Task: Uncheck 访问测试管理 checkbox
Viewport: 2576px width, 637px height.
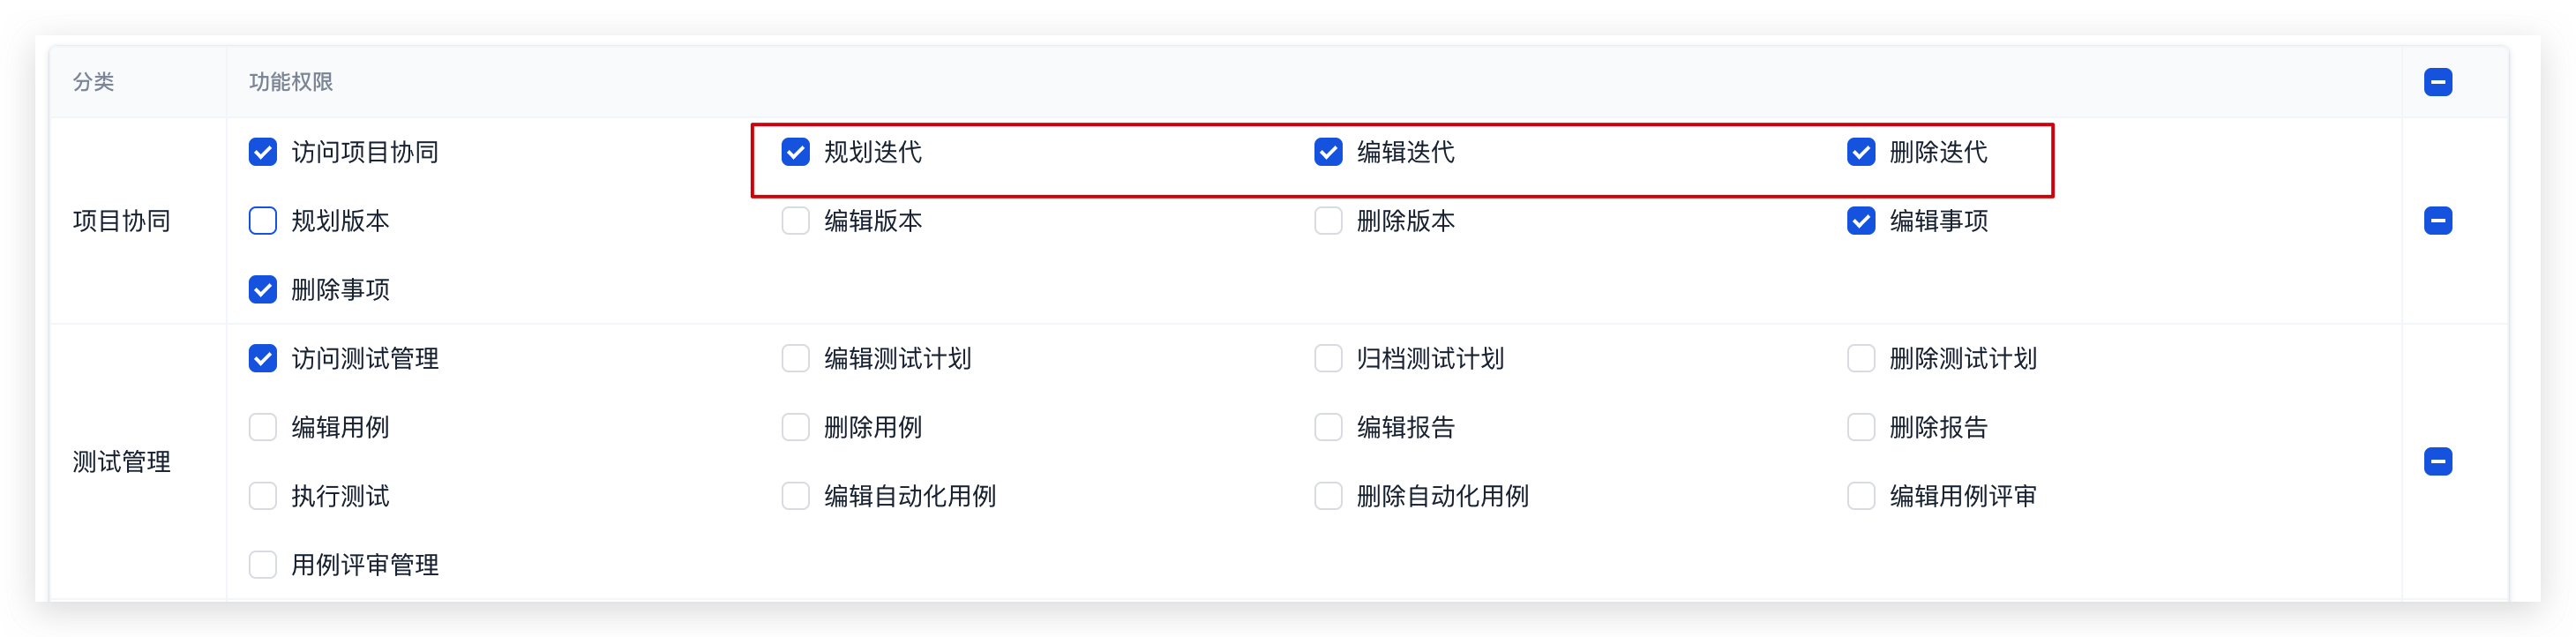Action: pyautogui.click(x=263, y=358)
